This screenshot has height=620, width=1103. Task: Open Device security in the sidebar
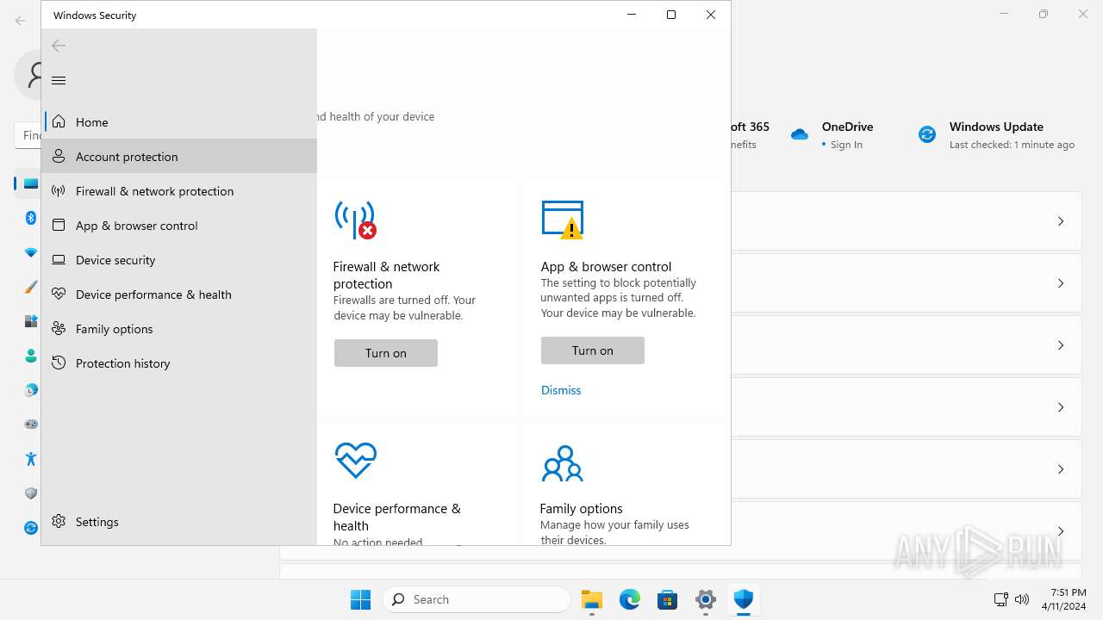point(179,260)
